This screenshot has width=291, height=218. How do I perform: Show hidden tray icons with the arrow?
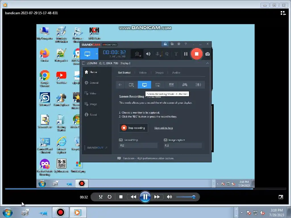pyautogui.click(x=242, y=213)
